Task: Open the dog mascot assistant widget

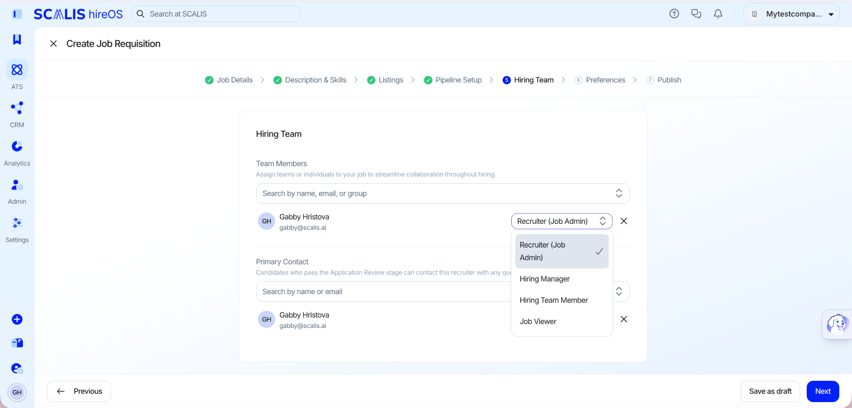Action: click(837, 324)
